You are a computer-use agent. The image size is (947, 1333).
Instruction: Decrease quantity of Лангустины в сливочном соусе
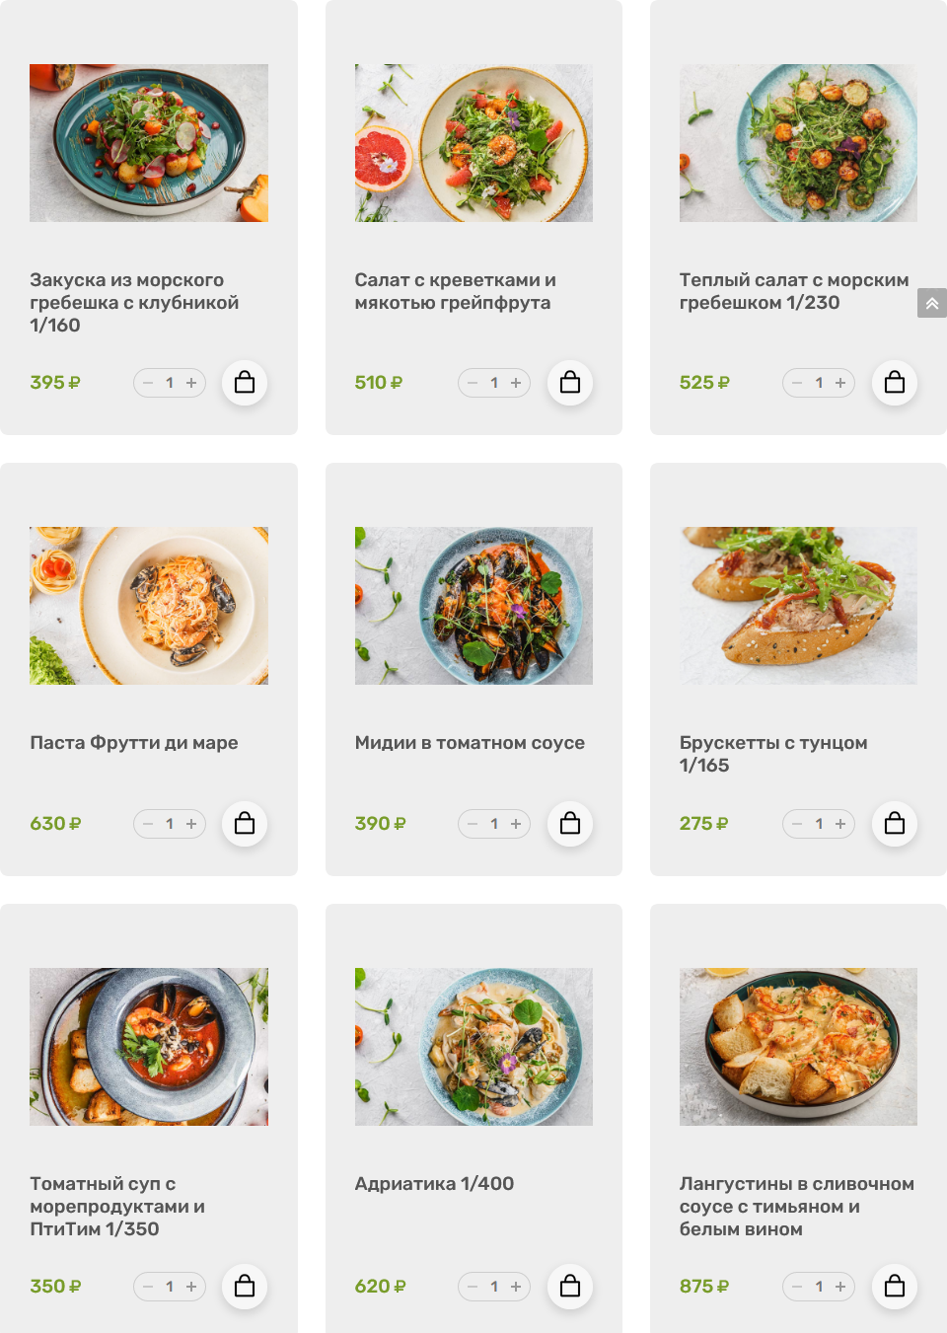[797, 1287]
